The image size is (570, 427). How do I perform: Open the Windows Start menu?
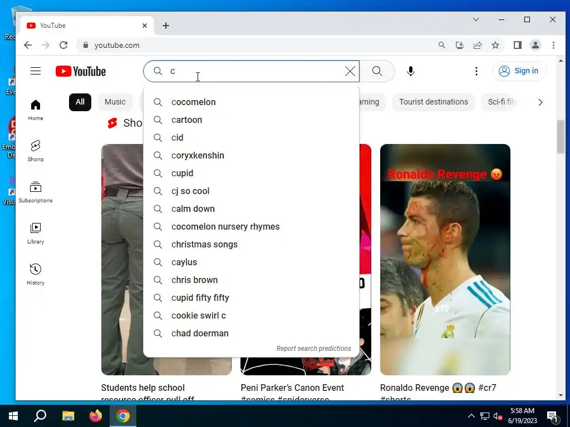[13, 416]
